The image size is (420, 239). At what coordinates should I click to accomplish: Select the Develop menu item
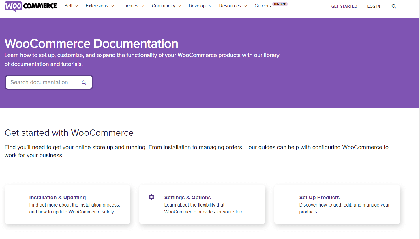(x=200, y=6)
